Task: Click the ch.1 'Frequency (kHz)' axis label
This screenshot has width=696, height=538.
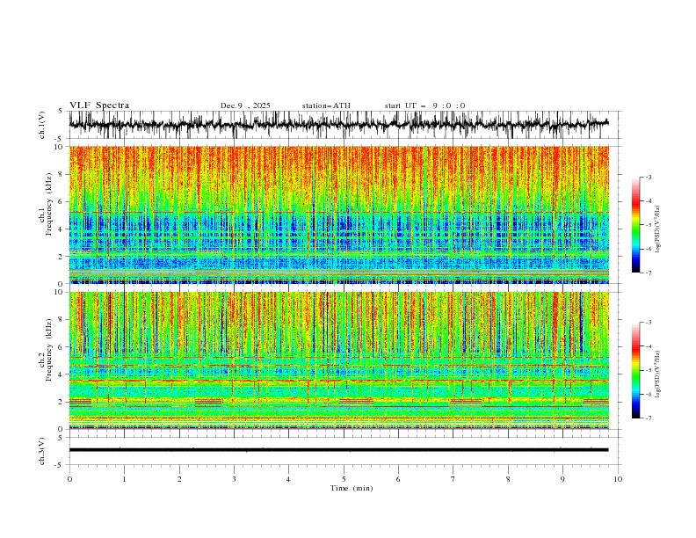Action: pos(49,203)
